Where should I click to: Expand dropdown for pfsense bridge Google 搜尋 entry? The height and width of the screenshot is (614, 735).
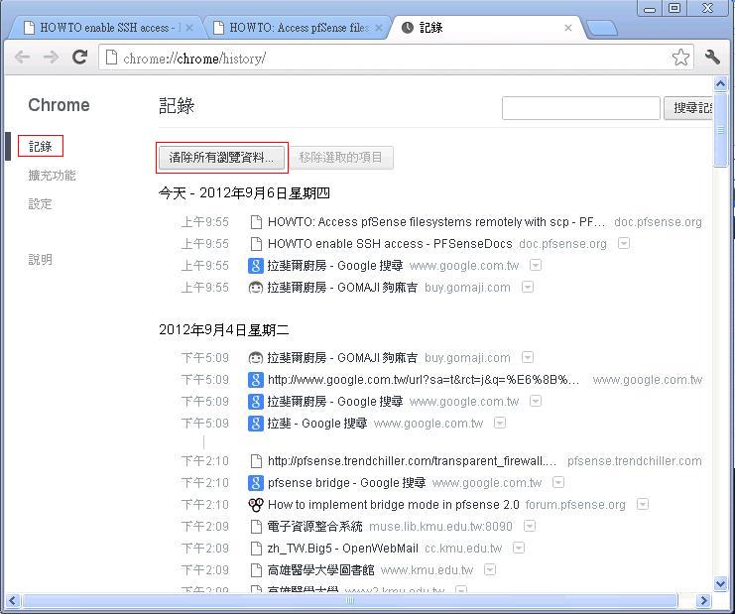coord(557,482)
